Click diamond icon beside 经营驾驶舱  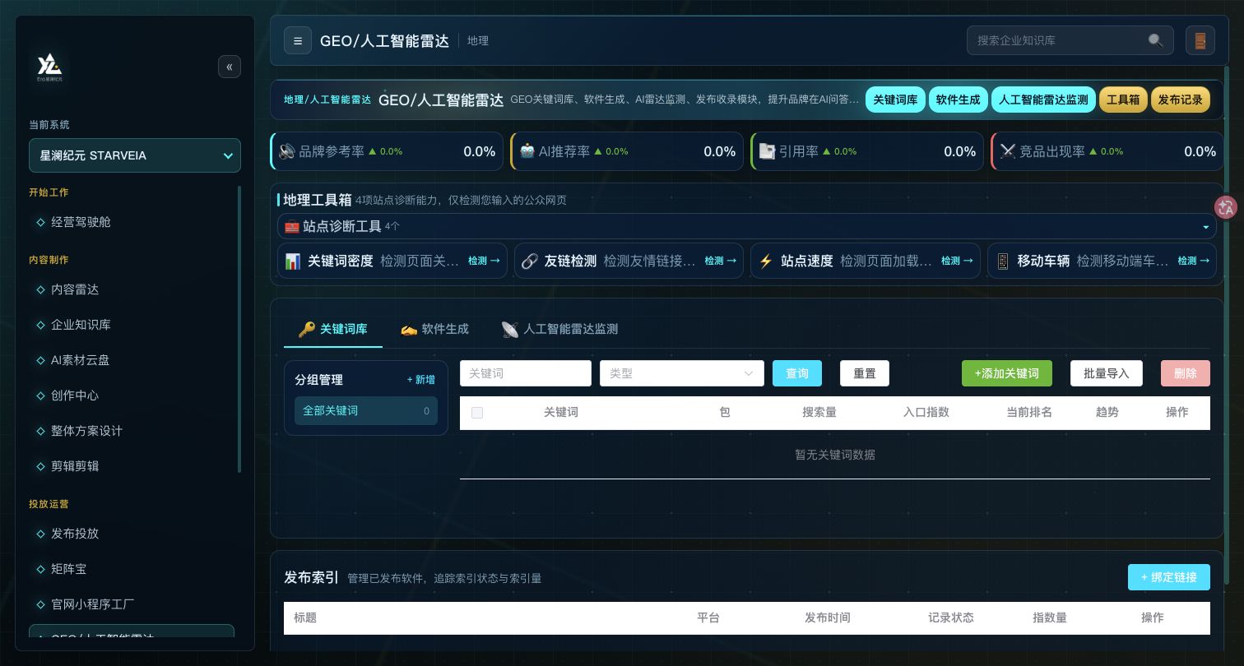(x=40, y=222)
